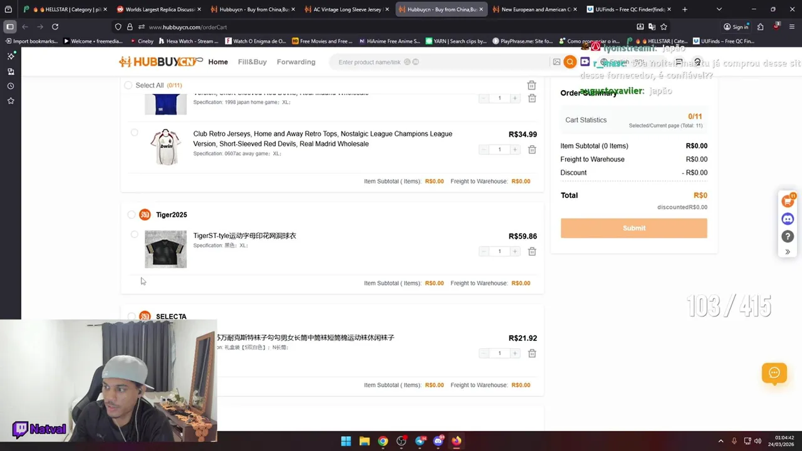Increase quantity of the R$59.86 Tiger item

pos(515,251)
